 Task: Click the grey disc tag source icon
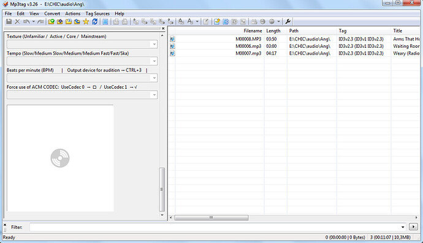272,21
